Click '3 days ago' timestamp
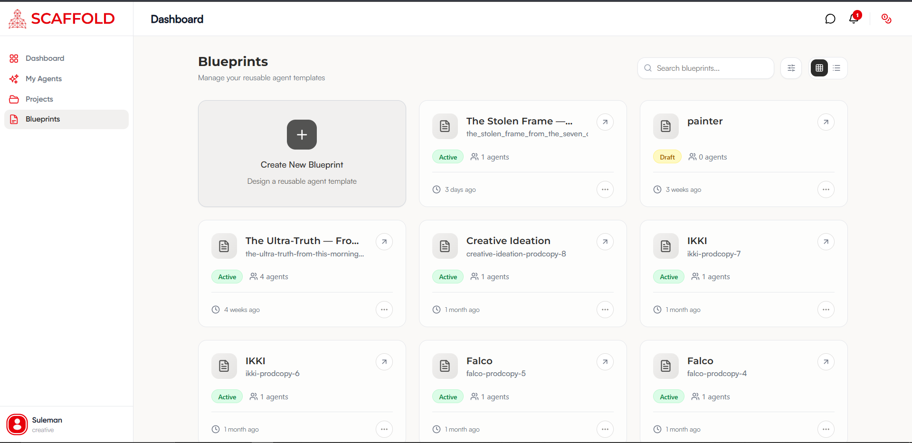The width and height of the screenshot is (912, 443). tap(454, 189)
